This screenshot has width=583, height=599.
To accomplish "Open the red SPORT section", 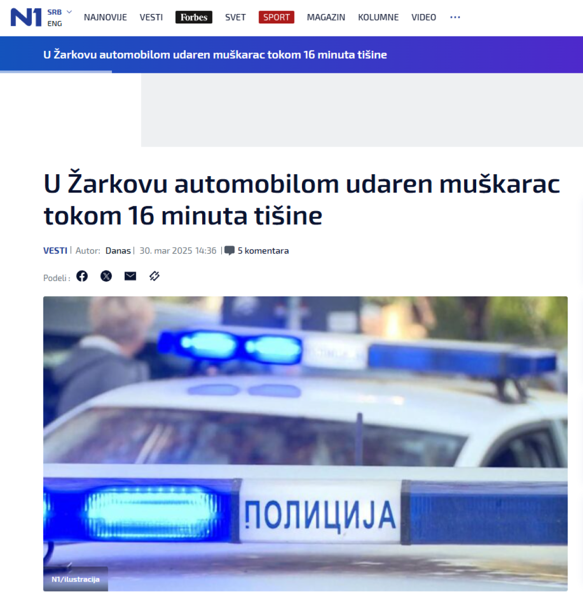I will tap(277, 17).
